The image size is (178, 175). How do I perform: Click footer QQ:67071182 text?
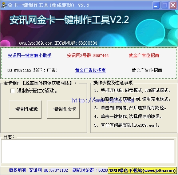(56, 170)
